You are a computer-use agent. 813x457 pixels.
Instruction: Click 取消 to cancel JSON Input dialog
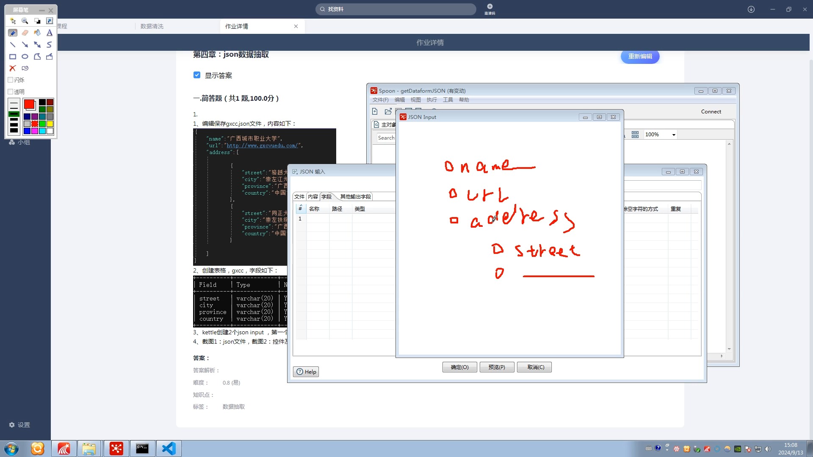click(535, 367)
